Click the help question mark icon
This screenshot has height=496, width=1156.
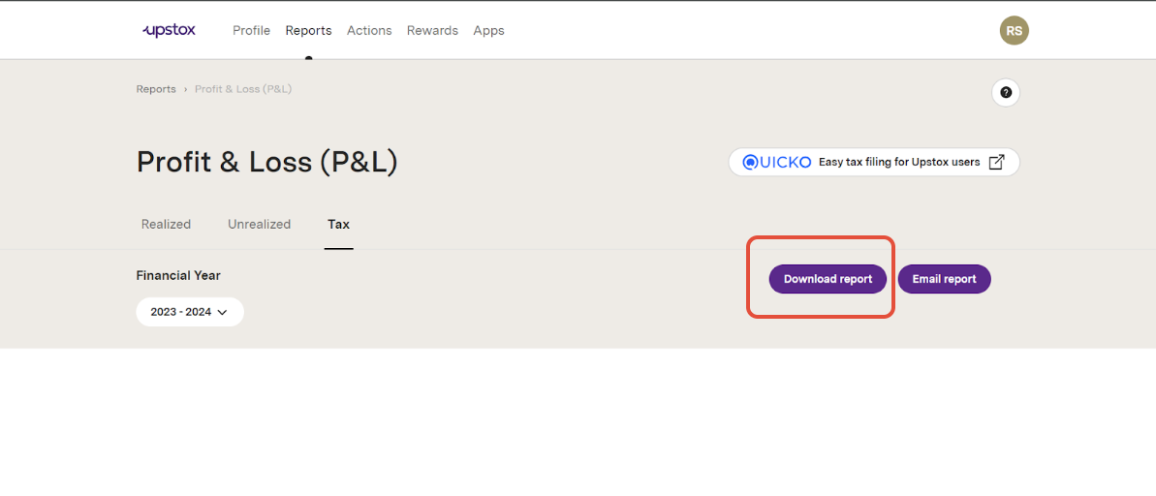pyautogui.click(x=1006, y=93)
